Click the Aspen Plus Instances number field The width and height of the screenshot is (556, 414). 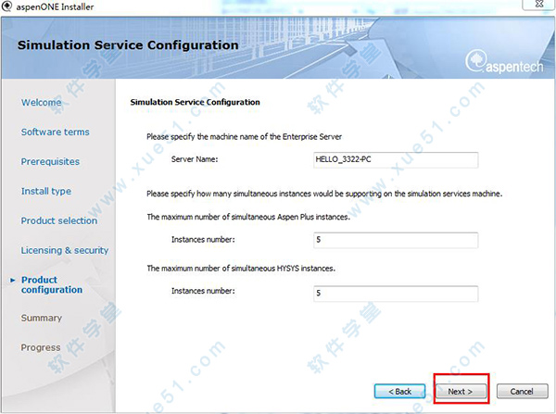[x=396, y=240]
